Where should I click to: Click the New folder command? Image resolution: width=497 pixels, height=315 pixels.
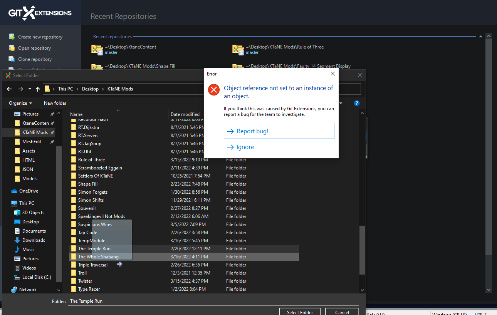tap(55, 103)
